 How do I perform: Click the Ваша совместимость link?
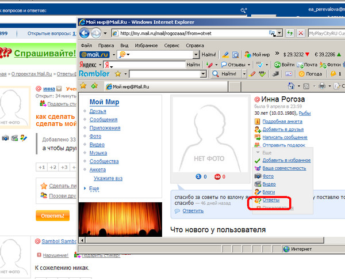284,168
